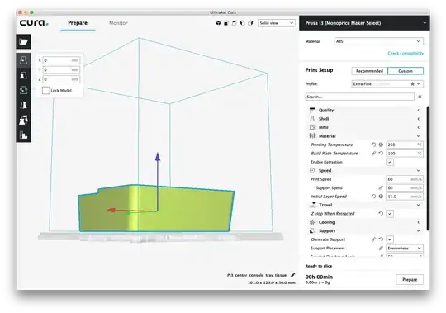Open the Per Model Settings tool
The width and height of the screenshot is (446, 313).
(x=24, y=120)
